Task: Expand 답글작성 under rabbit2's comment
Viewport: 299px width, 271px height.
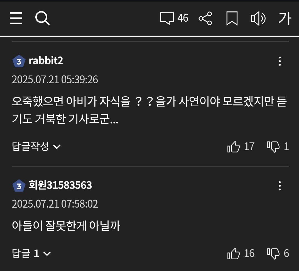Action: [36, 146]
